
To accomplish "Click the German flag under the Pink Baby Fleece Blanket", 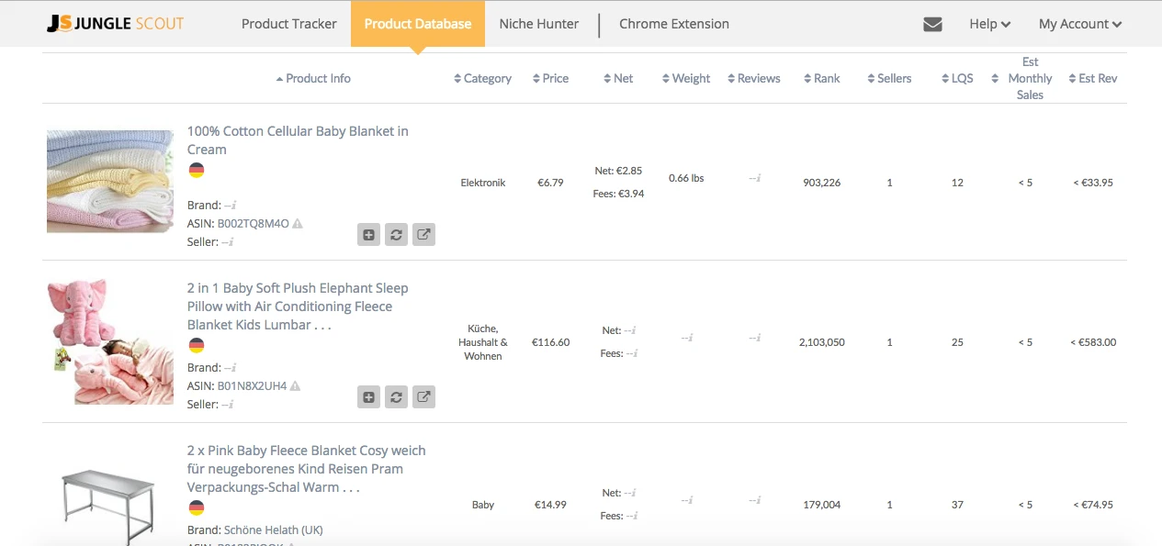I will [196, 507].
